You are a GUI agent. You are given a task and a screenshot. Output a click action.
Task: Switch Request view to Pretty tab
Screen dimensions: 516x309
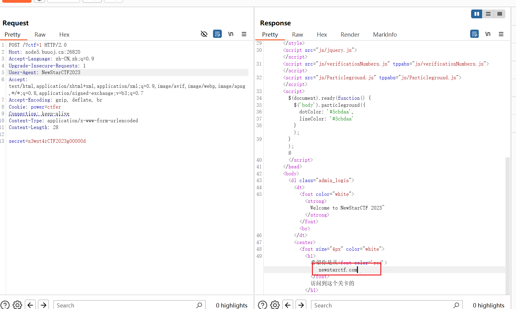pyautogui.click(x=13, y=34)
